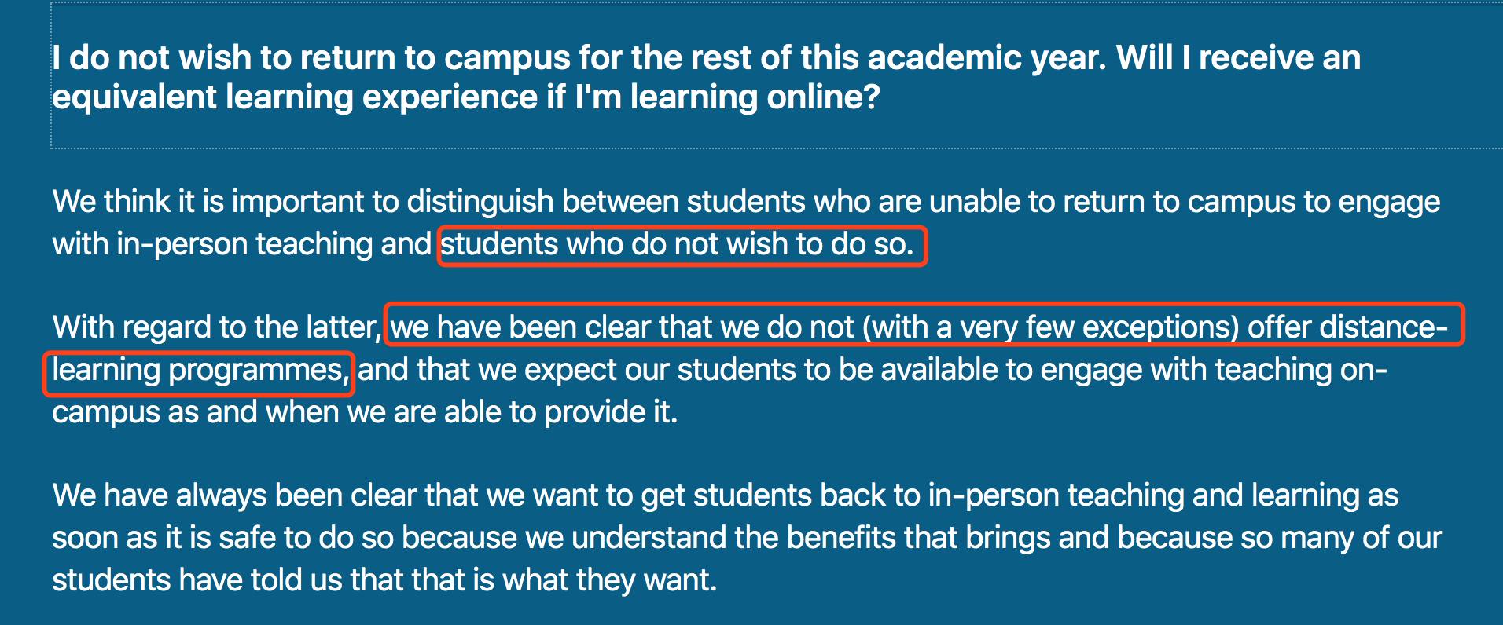Image resolution: width=1503 pixels, height=625 pixels.
Task: Click the words 'With regard to the latter'
Action: 215,327
